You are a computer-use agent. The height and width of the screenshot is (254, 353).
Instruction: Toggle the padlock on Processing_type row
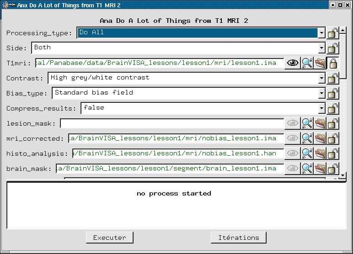333,33
